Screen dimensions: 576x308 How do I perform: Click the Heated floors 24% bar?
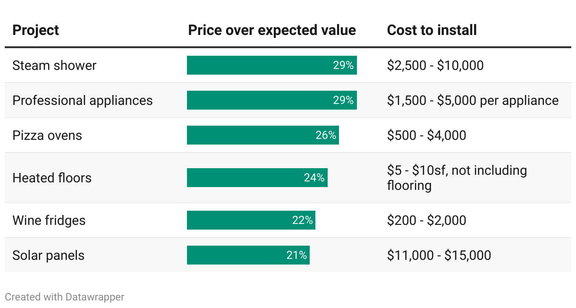tap(257, 178)
